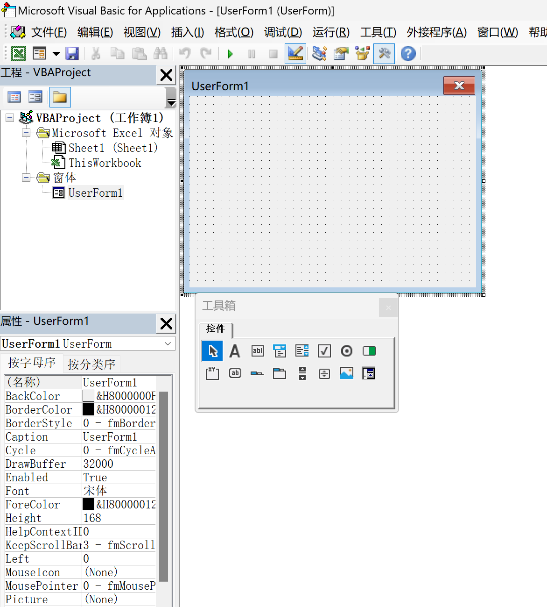This screenshot has width=547, height=607.
Task: Run the macro with the green play icon
Action: click(230, 54)
